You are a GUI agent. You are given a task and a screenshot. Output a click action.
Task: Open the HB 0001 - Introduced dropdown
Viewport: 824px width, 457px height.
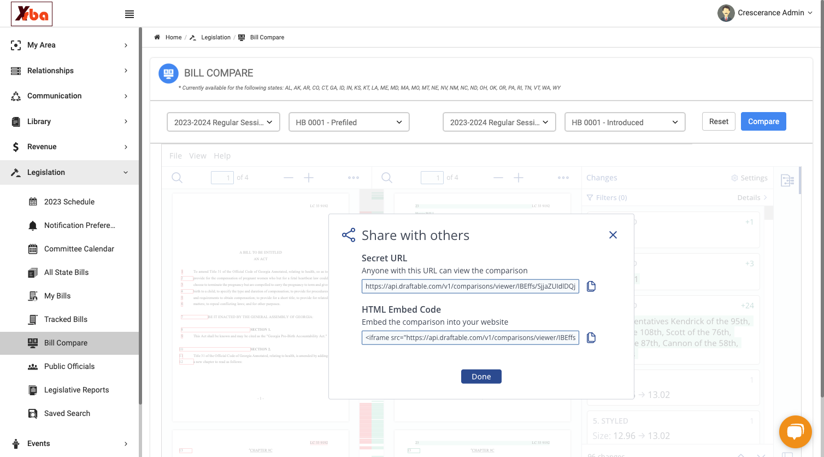625,122
